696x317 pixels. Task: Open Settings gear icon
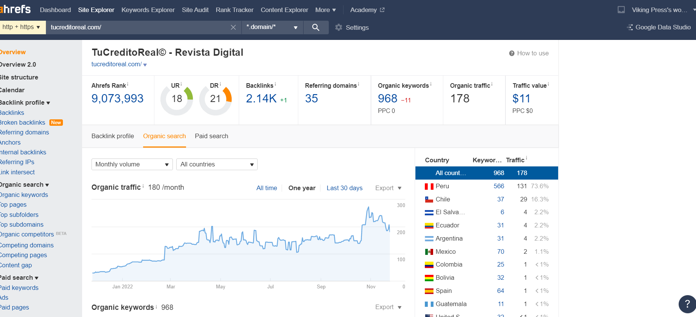(339, 27)
